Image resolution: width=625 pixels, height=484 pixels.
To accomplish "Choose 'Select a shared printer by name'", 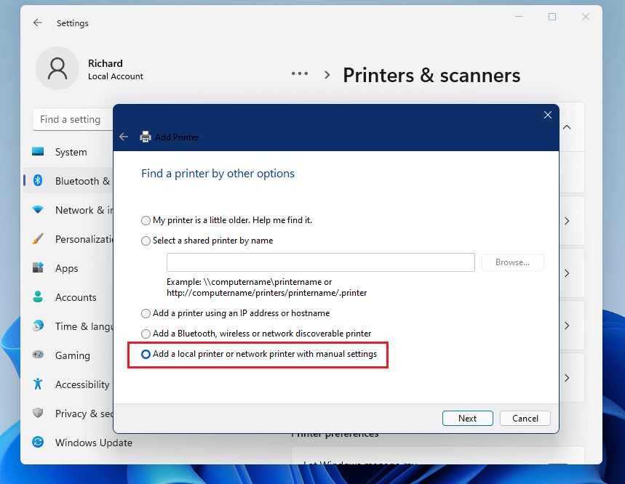I will pyautogui.click(x=146, y=240).
